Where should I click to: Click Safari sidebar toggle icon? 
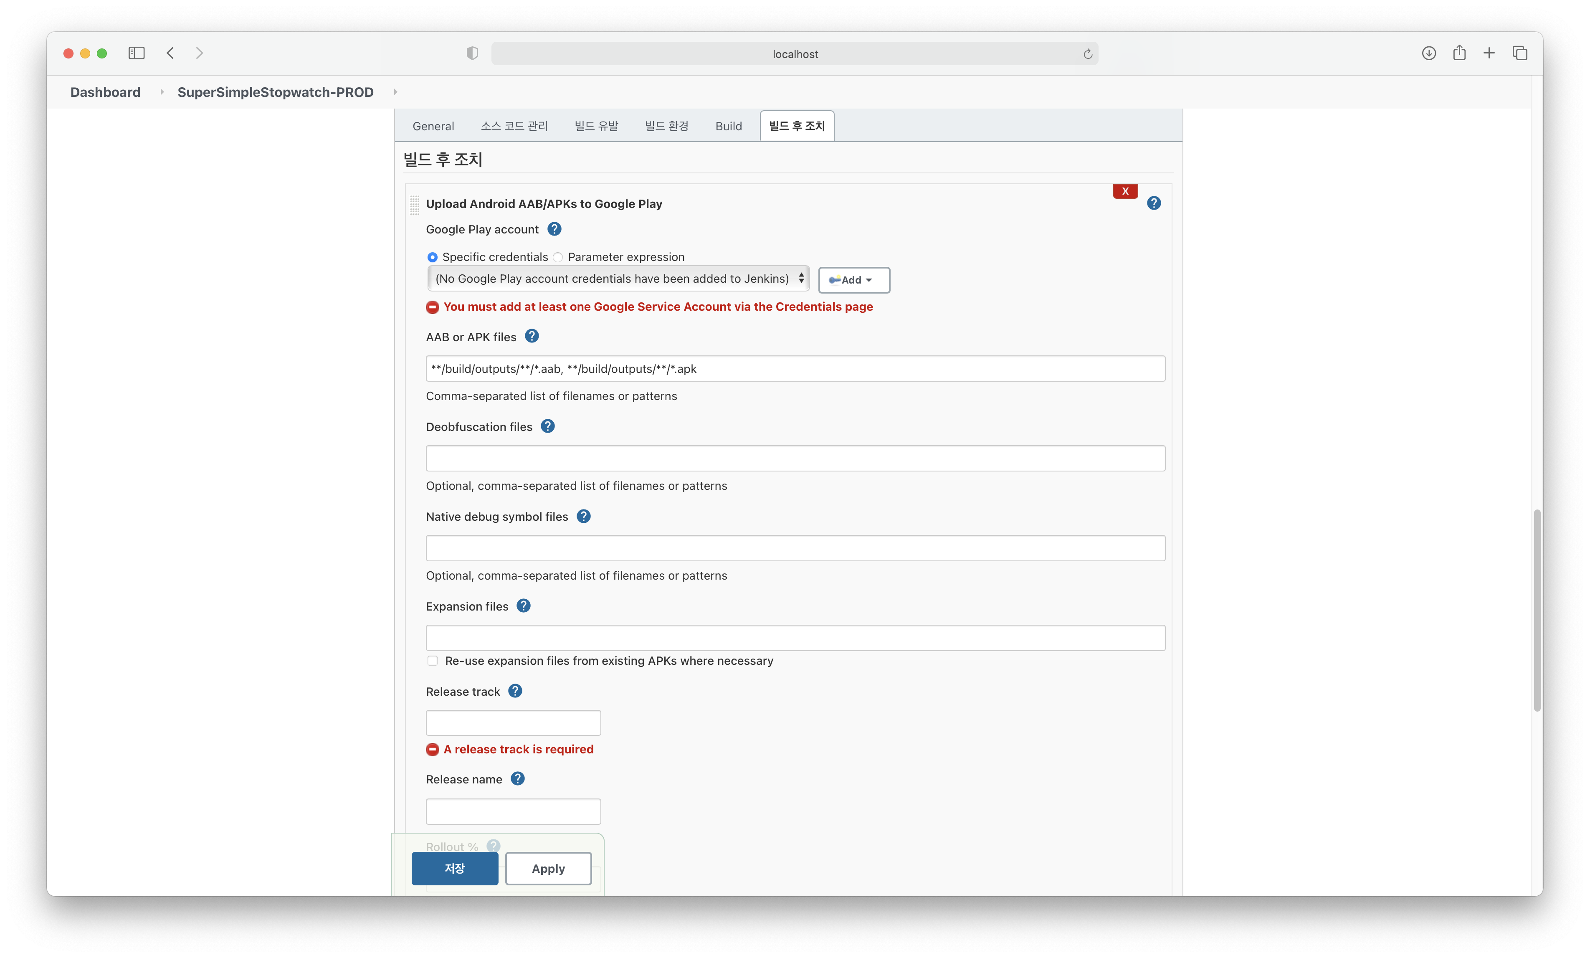tap(136, 53)
